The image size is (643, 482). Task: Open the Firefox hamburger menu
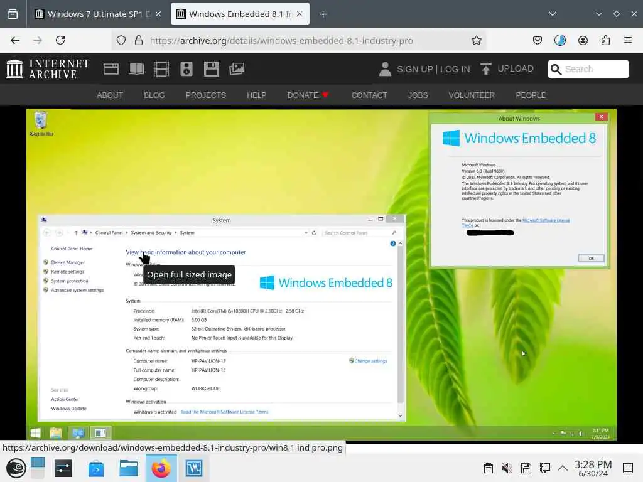(x=628, y=40)
